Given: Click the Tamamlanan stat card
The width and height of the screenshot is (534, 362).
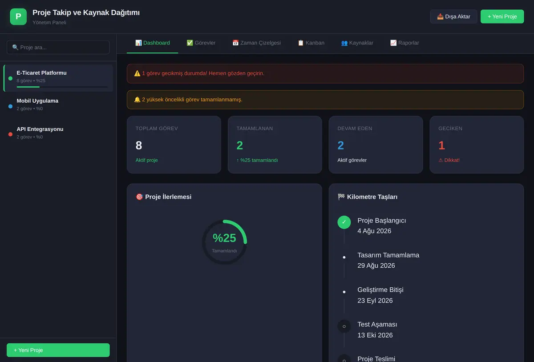Looking at the screenshot, I should pos(275,145).
